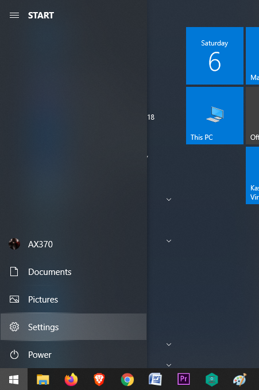Open File Explorer from the taskbar
This screenshot has width=259, height=390.
click(x=42, y=380)
